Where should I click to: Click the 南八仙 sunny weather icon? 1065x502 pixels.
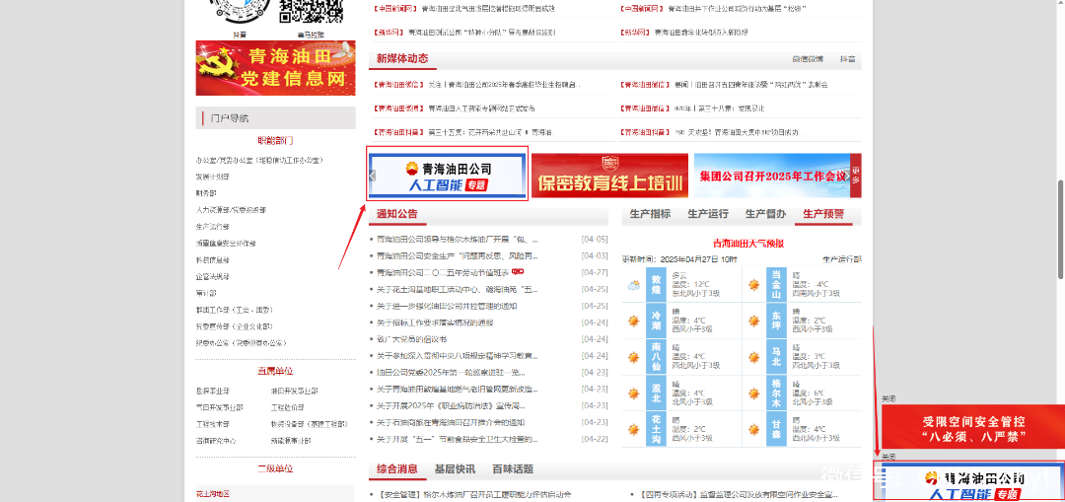click(634, 357)
